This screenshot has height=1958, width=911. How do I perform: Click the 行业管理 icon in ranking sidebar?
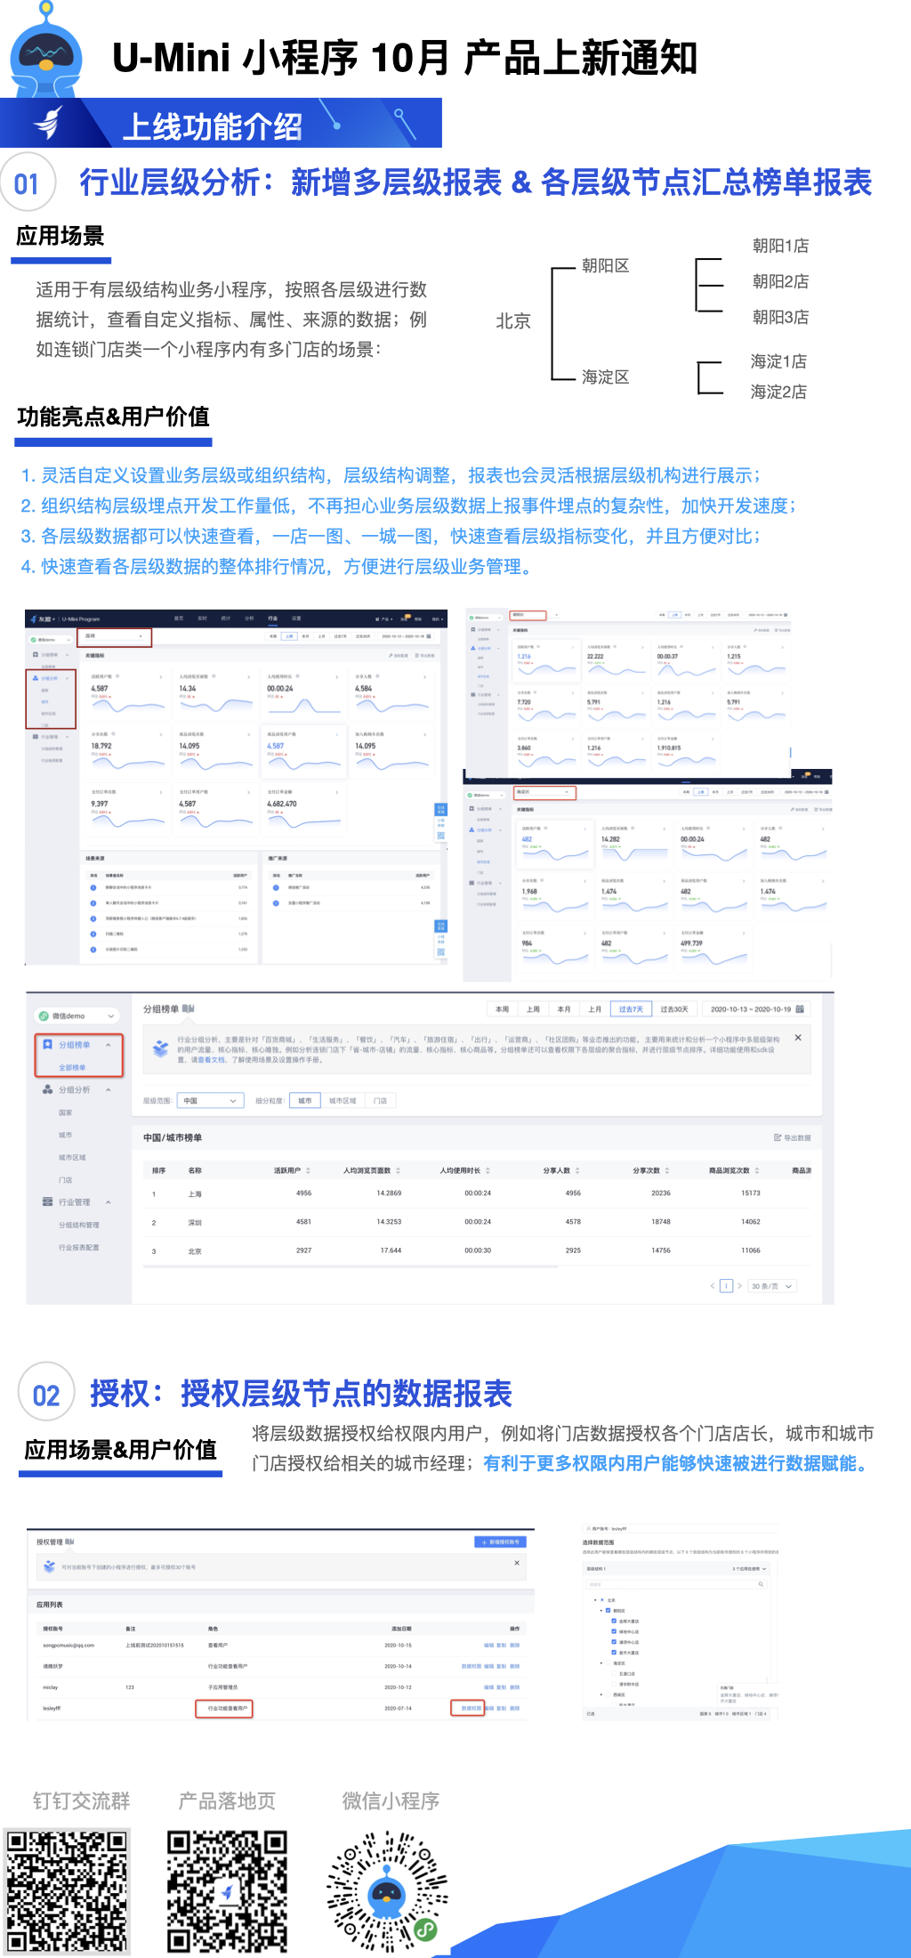pyautogui.click(x=47, y=1201)
